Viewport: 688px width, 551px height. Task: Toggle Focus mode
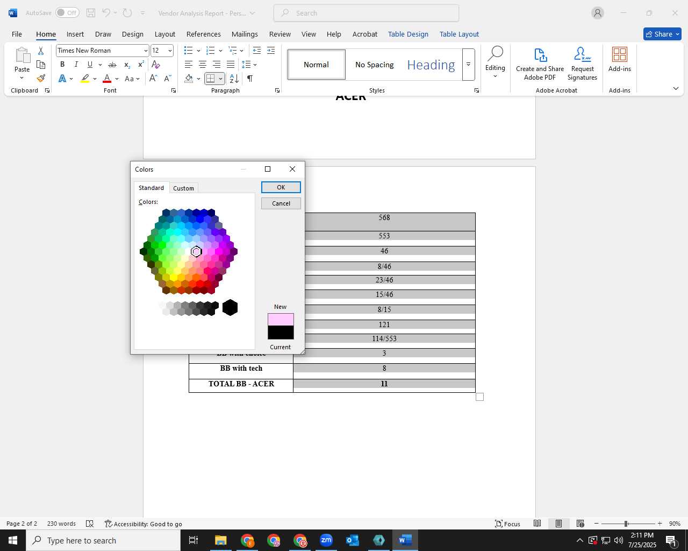click(508, 524)
